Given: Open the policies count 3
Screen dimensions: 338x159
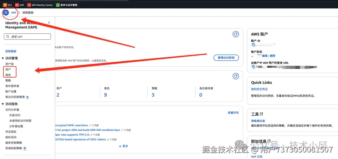Looking at the screenshot, I should 153,95.
